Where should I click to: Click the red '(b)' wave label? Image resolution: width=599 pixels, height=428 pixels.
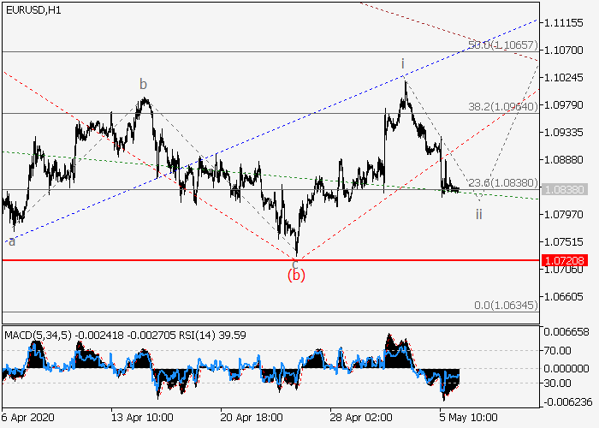tap(296, 275)
